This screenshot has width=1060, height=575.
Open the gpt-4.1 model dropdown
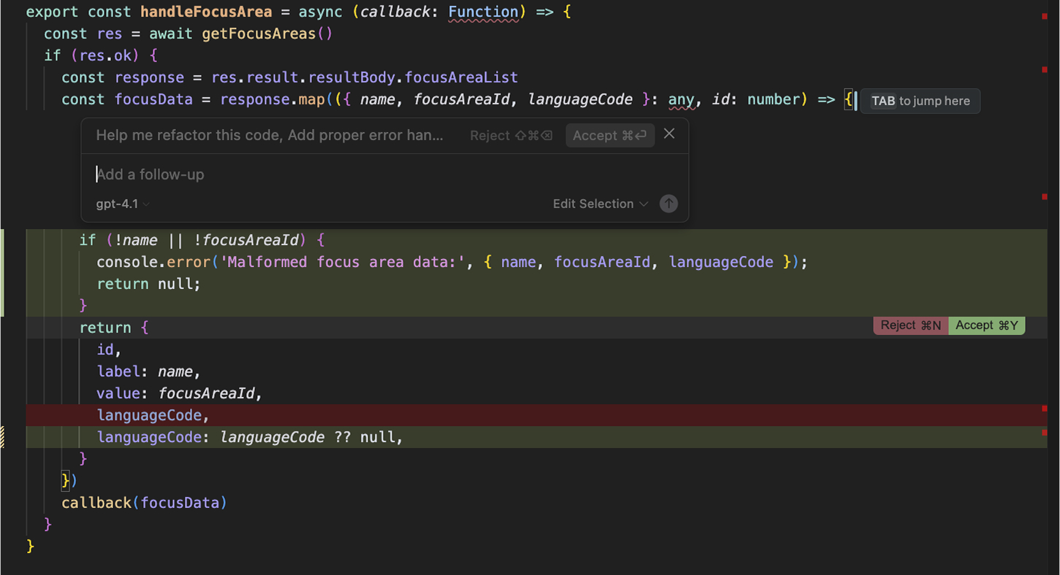123,204
